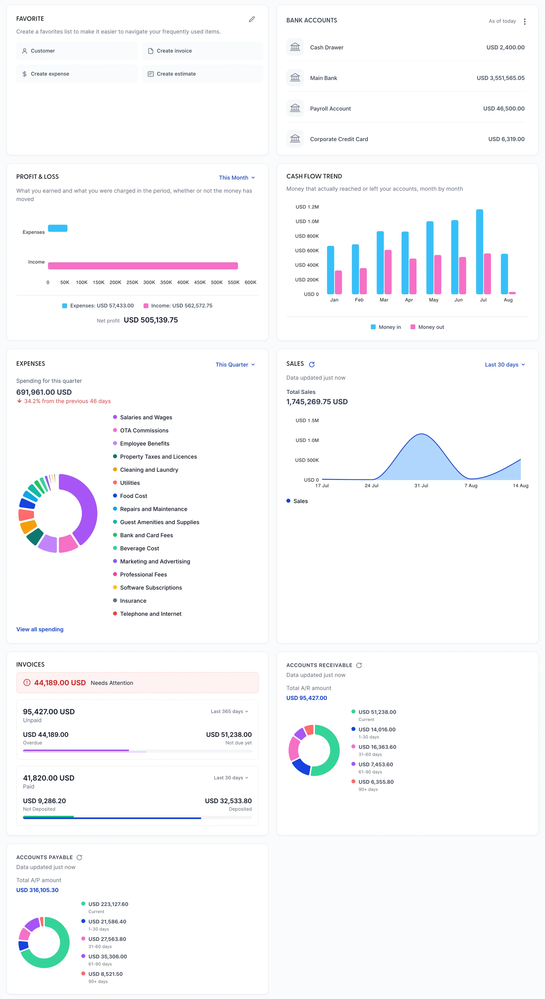Select the Main Bank balance USD 3,551,565.05
The image size is (545, 999).
(x=500, y=78)
